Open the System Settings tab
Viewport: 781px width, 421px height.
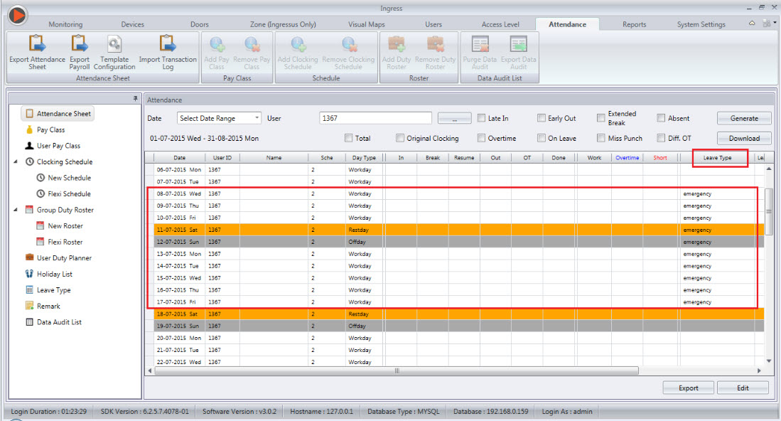tap(700, 23)
